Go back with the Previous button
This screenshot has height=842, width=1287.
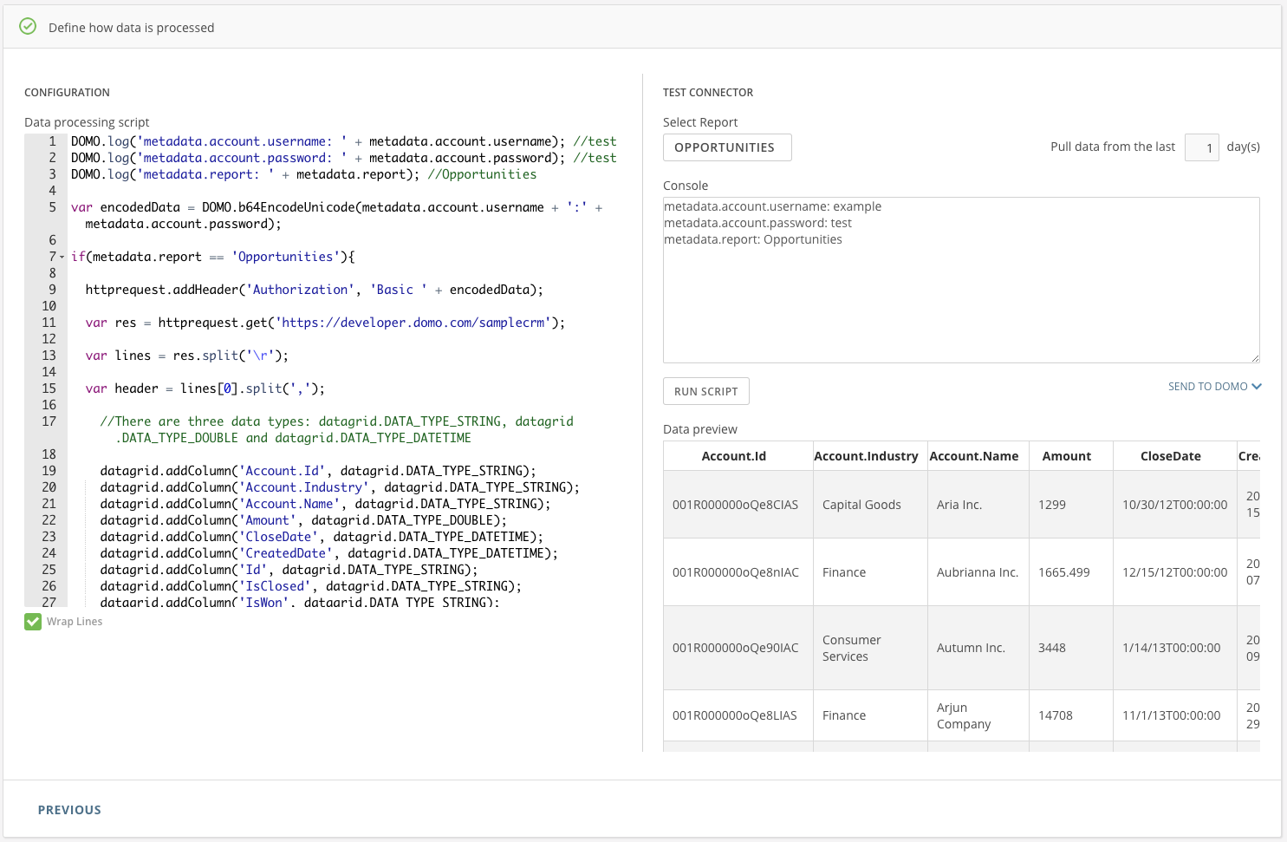tap(69, 810)
